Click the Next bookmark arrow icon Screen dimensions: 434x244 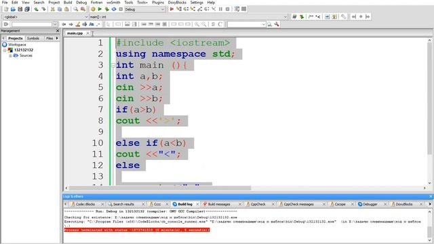368,17
